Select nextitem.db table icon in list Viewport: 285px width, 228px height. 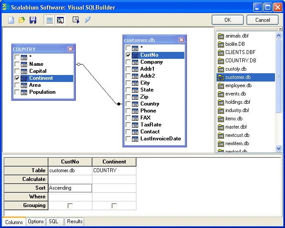tap(221, 143)
